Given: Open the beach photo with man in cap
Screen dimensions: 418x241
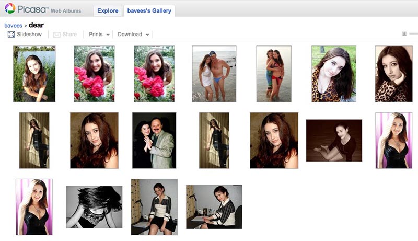Looking at the screenshot, I should coord(214,74).
